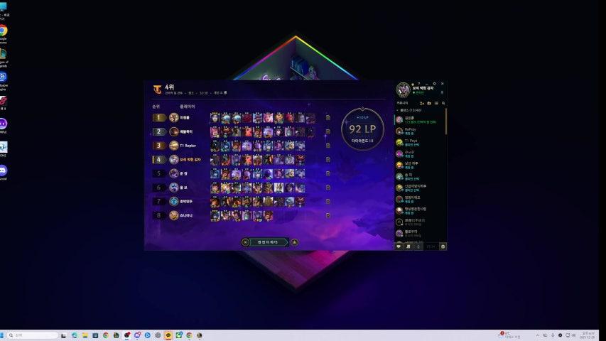Click the copy icon on first place row

328,118
